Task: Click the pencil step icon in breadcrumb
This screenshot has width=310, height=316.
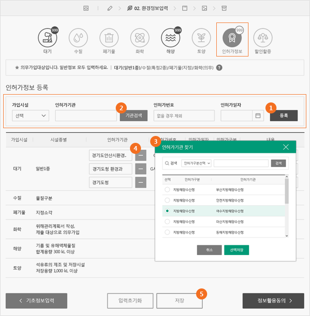Action: pyautogui.click(x=110, y=8)
